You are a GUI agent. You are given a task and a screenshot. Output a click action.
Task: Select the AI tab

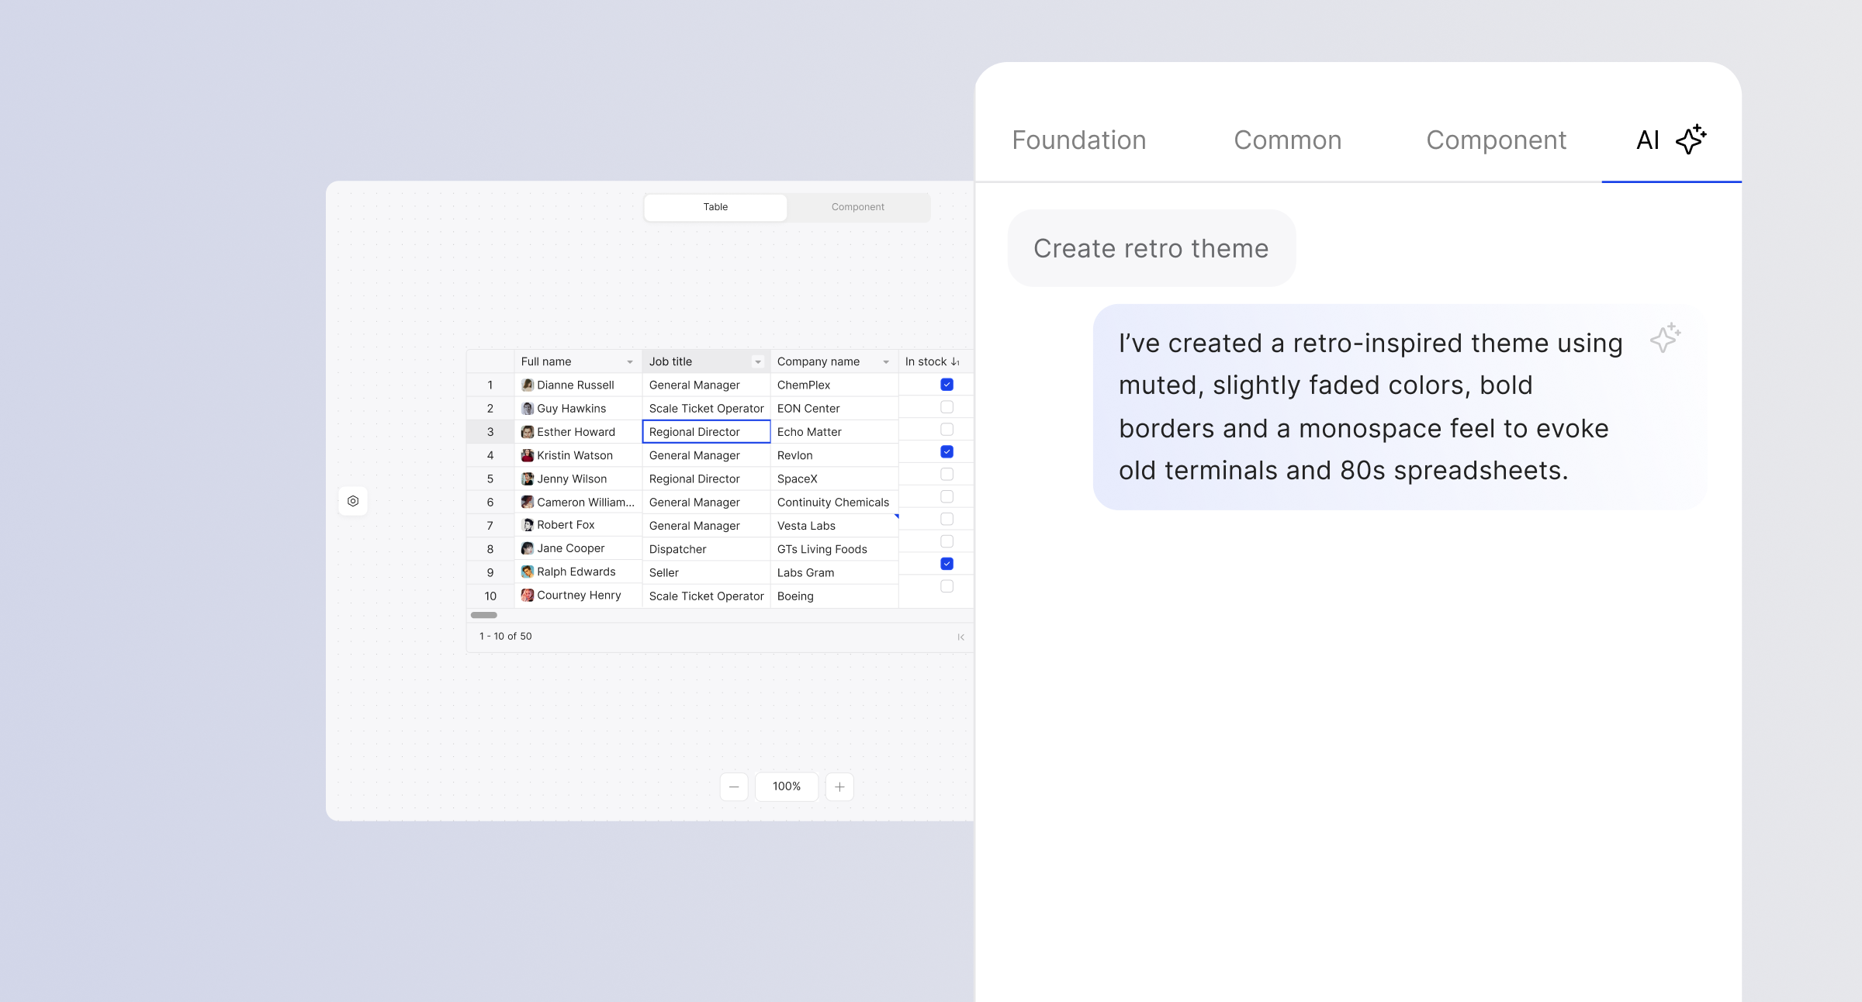click(1671, 140)
